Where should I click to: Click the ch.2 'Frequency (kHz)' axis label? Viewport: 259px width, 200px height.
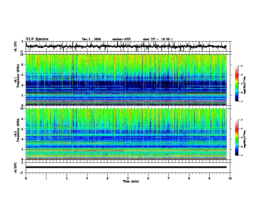pos(18,130)
